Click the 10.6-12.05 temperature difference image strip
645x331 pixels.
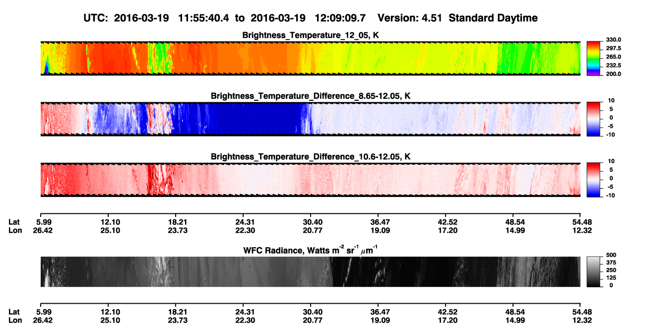click(x=311, y=180)
